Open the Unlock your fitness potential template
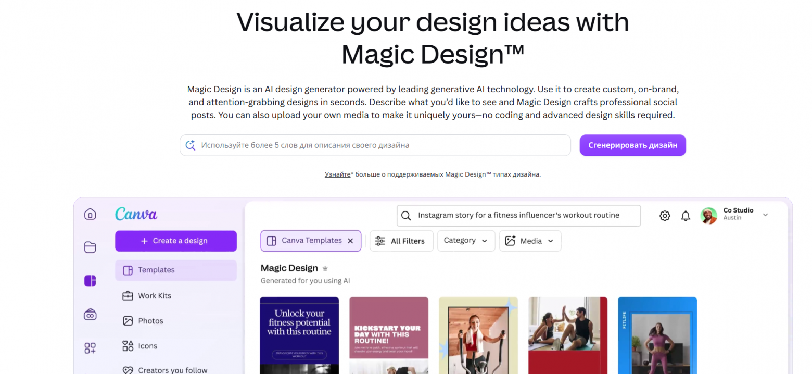 coord(299,335)
